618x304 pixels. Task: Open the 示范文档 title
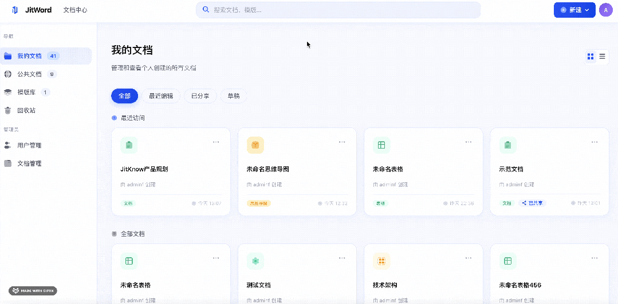pyautogui.click(x=511, y=170)
